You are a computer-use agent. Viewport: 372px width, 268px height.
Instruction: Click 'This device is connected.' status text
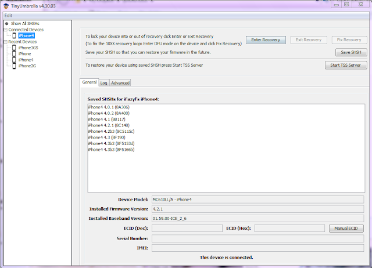pyautogui.click(x=226, y=258)
